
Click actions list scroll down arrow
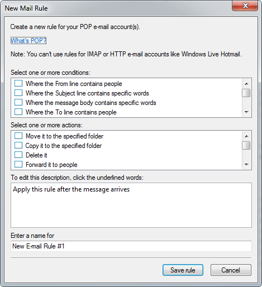tap(246, 165)
